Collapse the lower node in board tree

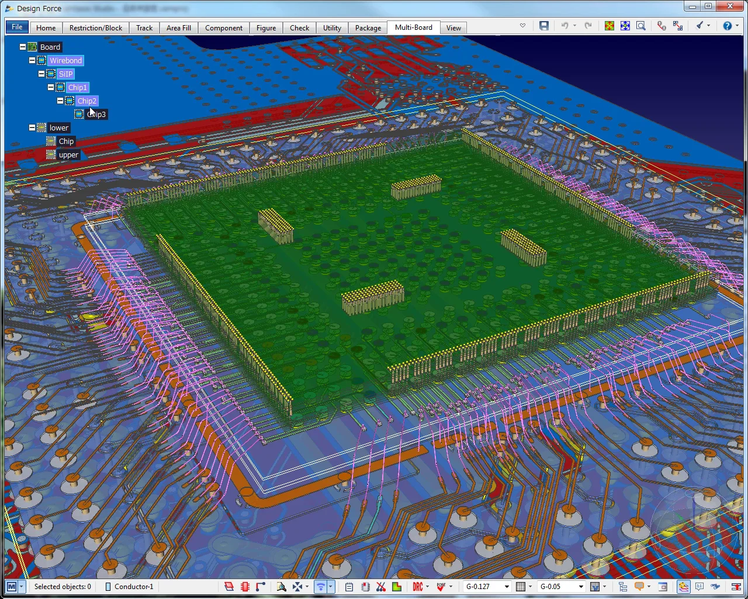32,128
